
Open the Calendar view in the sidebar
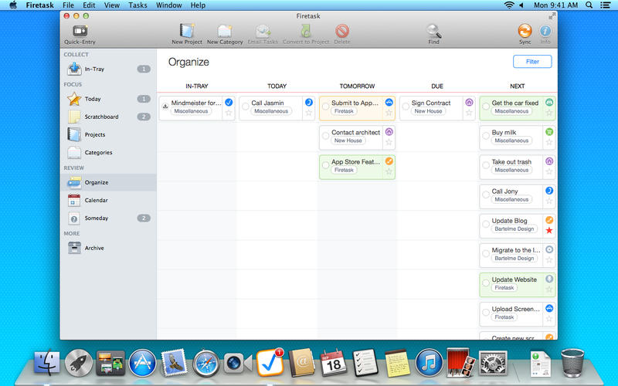[95, 200]
